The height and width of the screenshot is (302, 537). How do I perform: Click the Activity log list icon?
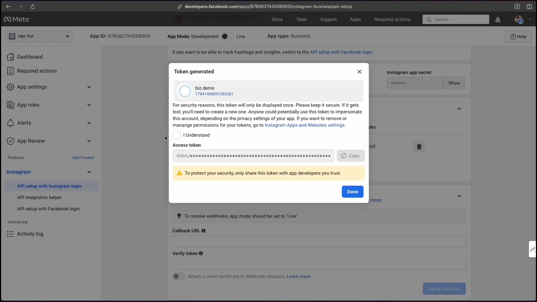[x=10, y=234]
